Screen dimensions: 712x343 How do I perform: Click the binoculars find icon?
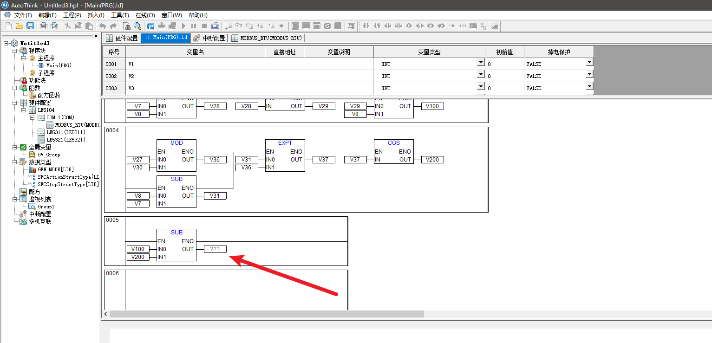(127, 26)
